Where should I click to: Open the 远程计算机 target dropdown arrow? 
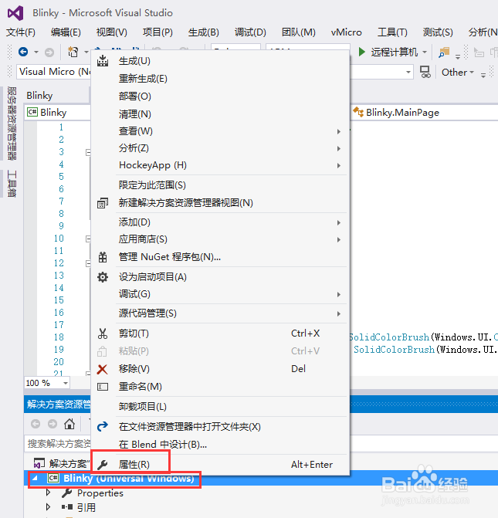(x=425, y=52)
